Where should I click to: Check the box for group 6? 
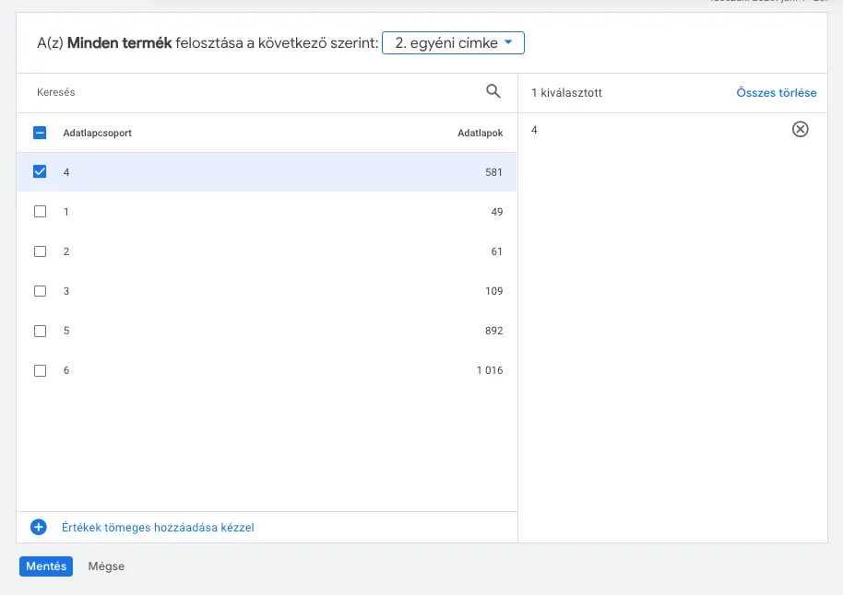40,370
